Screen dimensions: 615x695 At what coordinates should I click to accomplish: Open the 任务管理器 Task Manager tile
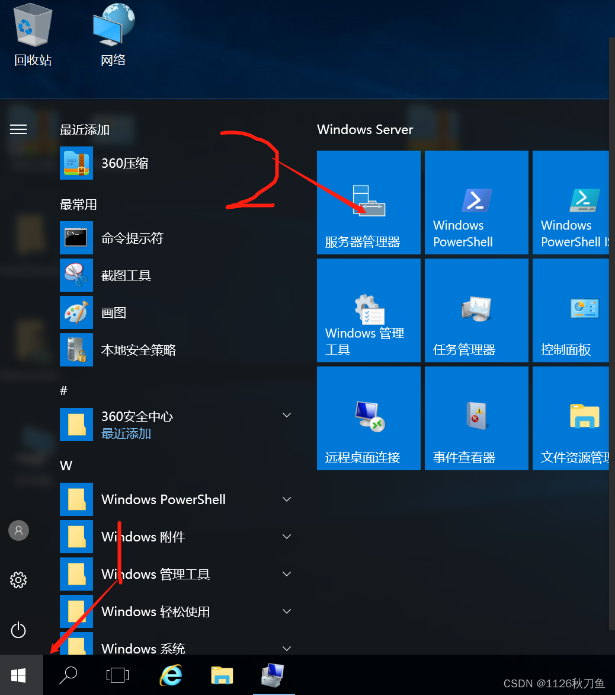click(x=476, y=310)
